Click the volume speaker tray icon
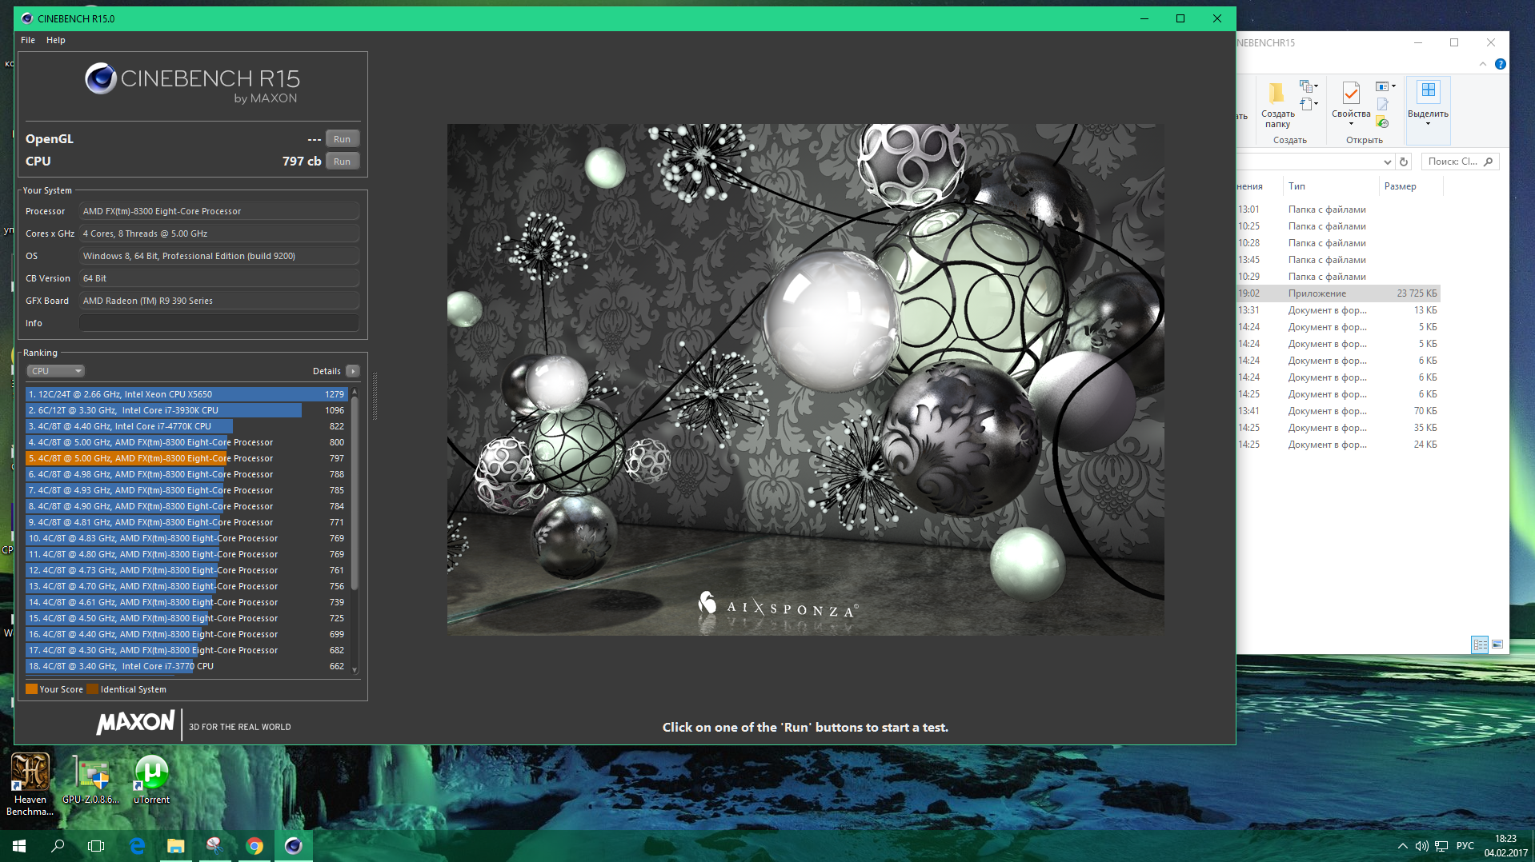 pos(1422,846)
